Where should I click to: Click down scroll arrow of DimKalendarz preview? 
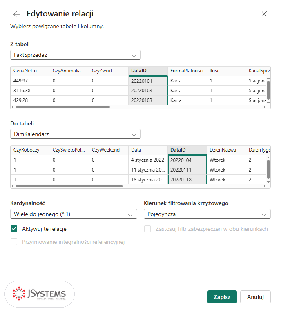(x=268, y=182)
